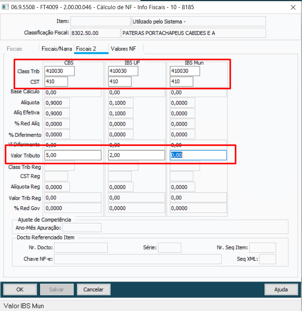Edit the IBS Mun Class Trib field

coord(185,71)
